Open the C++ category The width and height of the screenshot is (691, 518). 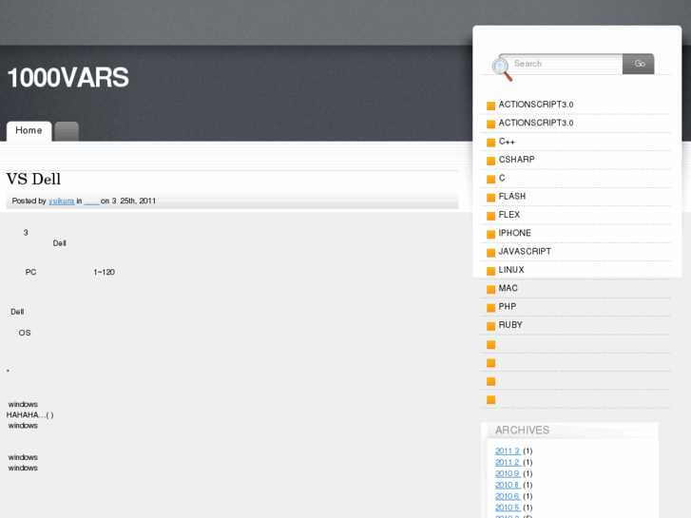507,142
